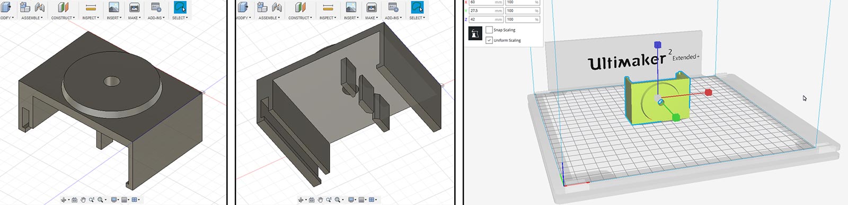Click Y size field showing 27.5 mm
This screenshot has width=848, height=205.
486,11
